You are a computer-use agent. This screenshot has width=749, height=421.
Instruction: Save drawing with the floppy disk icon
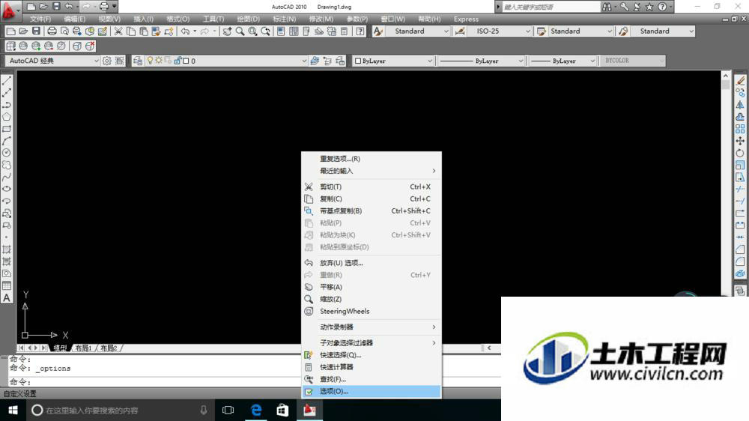[x=36, y=31]
